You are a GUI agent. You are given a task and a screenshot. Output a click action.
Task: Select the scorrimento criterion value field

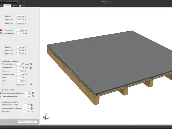(27, 109)
